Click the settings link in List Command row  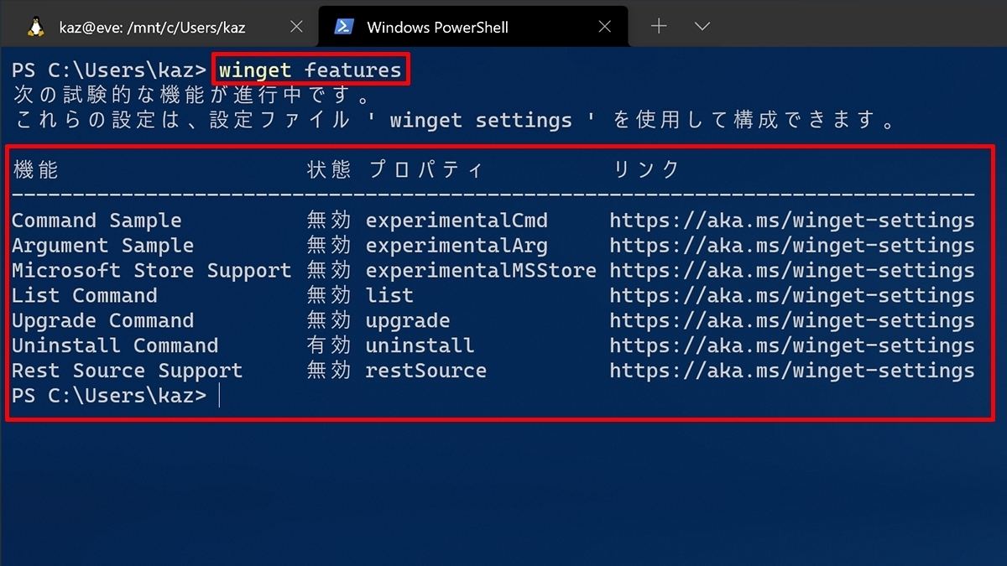click(792, 296)
